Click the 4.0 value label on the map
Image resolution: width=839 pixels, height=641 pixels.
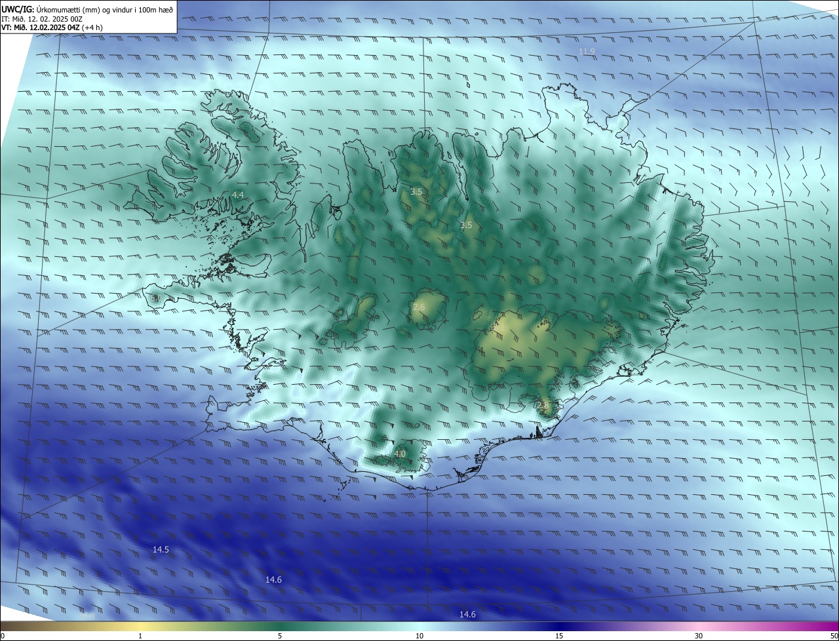400,454
